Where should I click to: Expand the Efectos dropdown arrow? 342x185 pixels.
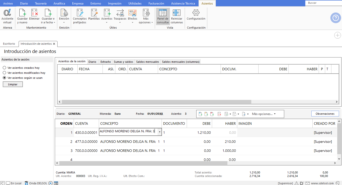[x=132, y=22]
